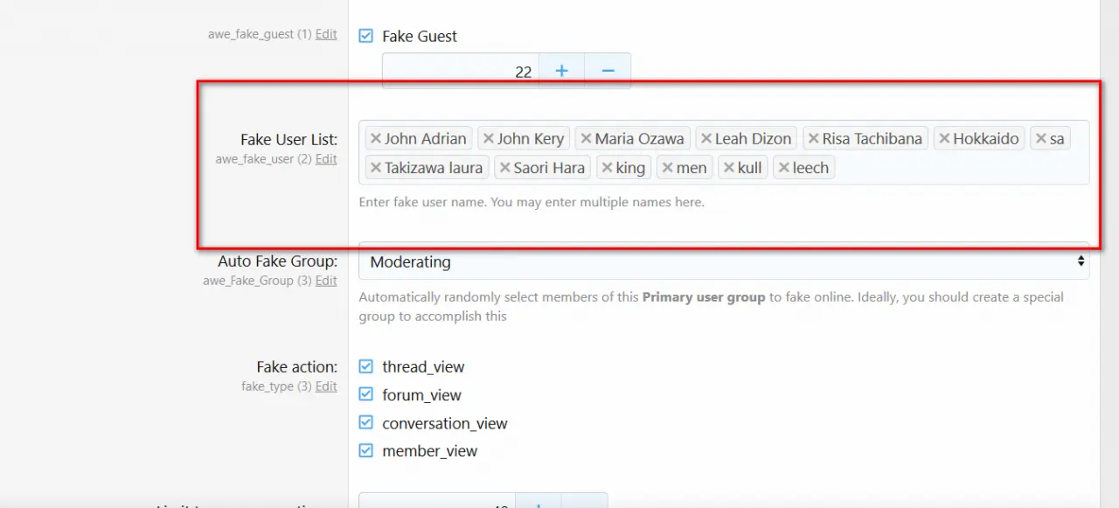Click Edit link under Fake User List
The width and height of the screenshot is (1119, 508).
326,159
